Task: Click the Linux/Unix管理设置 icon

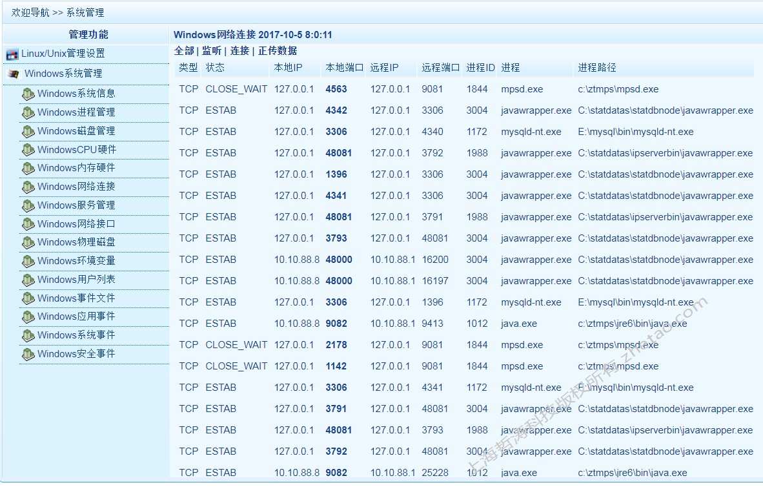Action: (12, 54)
